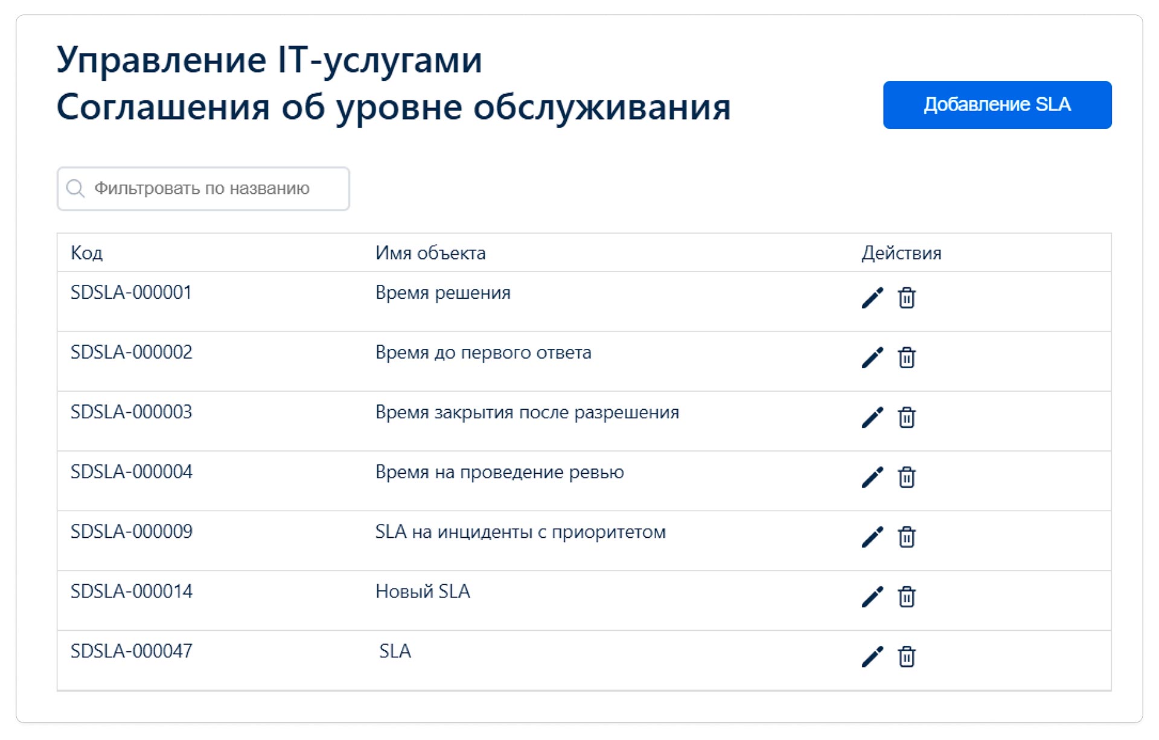Click the search magnifier icon in filter
Screen dimensions: 1159x740
pos(75,188)
